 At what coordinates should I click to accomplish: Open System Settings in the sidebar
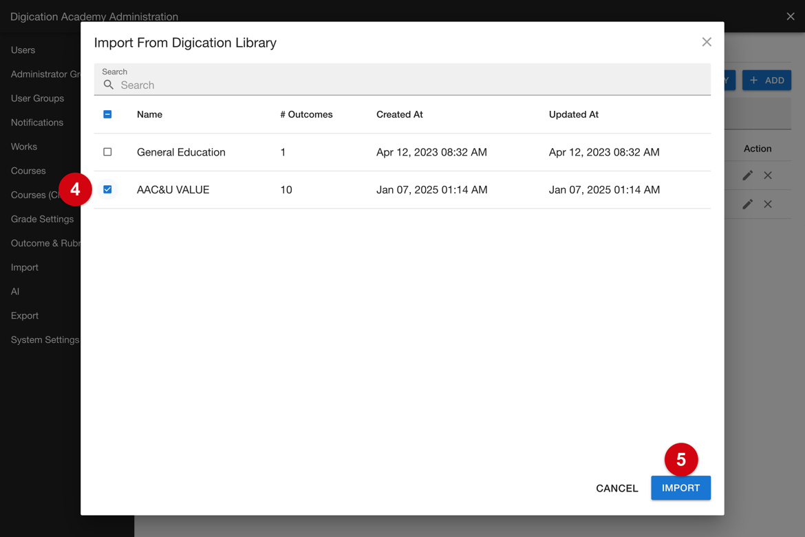[x=45, y=339]
